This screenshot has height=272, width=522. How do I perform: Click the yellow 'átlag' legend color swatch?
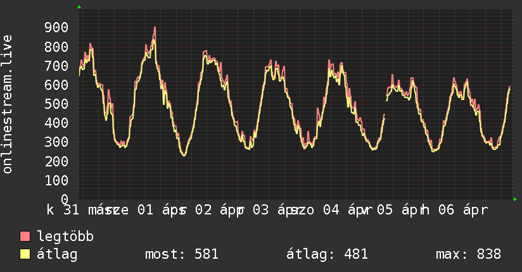click(x=25, y=254)
